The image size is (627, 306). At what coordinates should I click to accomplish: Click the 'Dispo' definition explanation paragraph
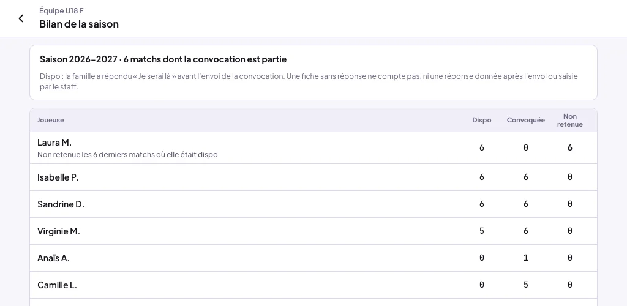tap(309, 81)
